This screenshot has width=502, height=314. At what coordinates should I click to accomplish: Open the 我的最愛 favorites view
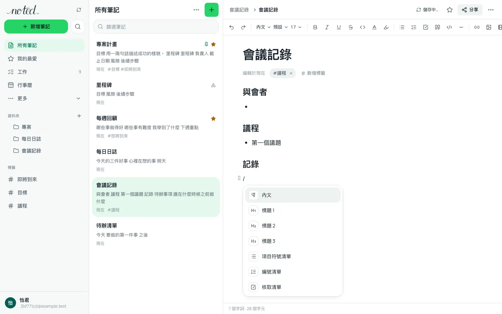click(x=44, y=59)
